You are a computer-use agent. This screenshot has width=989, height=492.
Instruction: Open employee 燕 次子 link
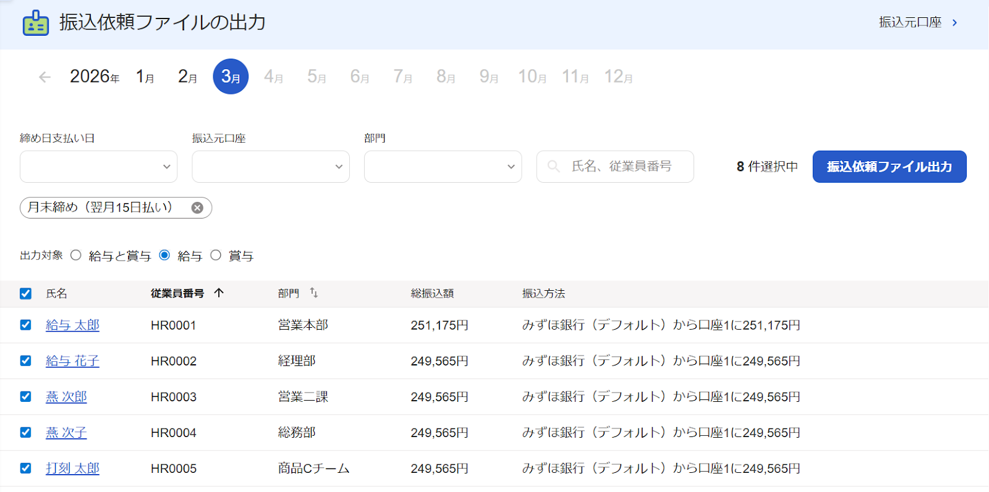(66, 432)
